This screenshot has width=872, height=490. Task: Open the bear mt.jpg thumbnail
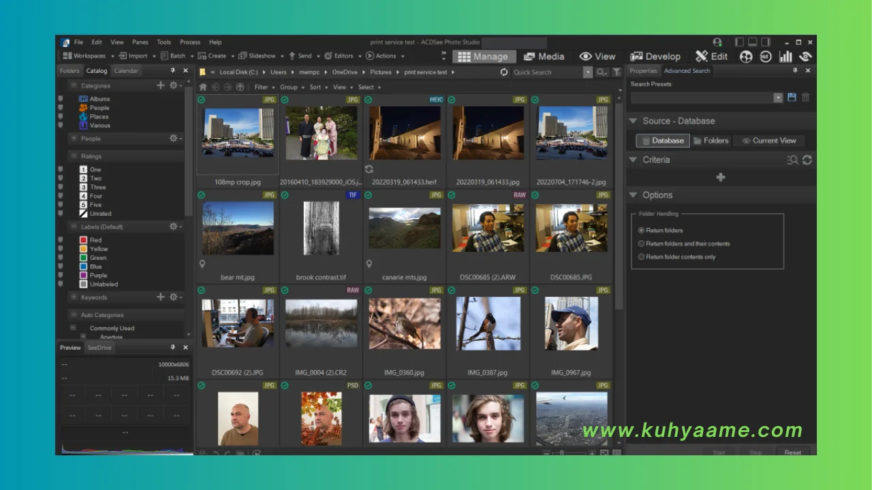tap(238, 228)
